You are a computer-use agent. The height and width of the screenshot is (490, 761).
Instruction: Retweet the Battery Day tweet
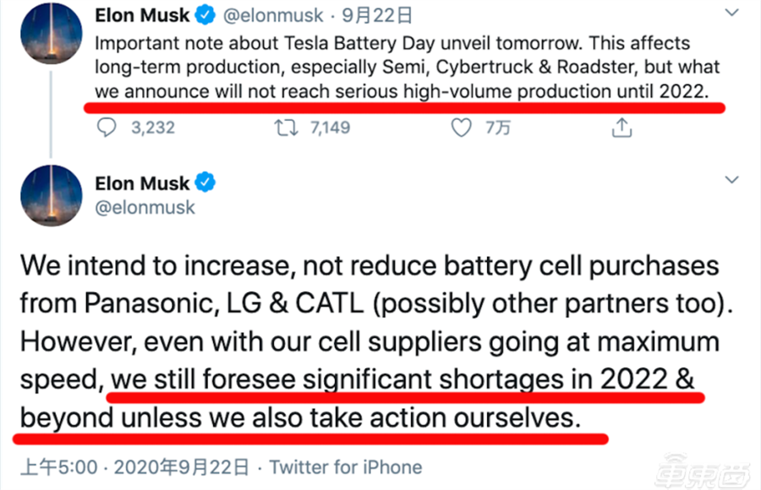tap(286, 128)
